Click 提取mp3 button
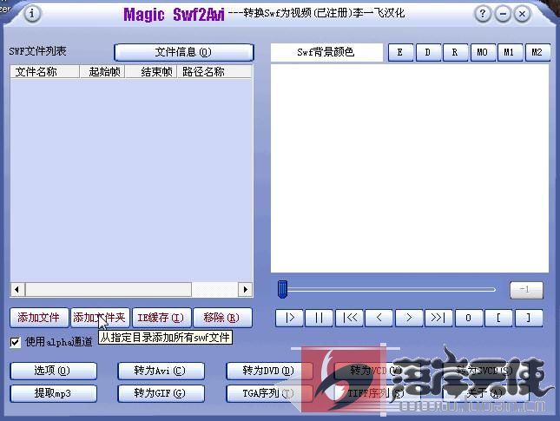This screenshot has height=421, width=560. click(x=53, y=393)
